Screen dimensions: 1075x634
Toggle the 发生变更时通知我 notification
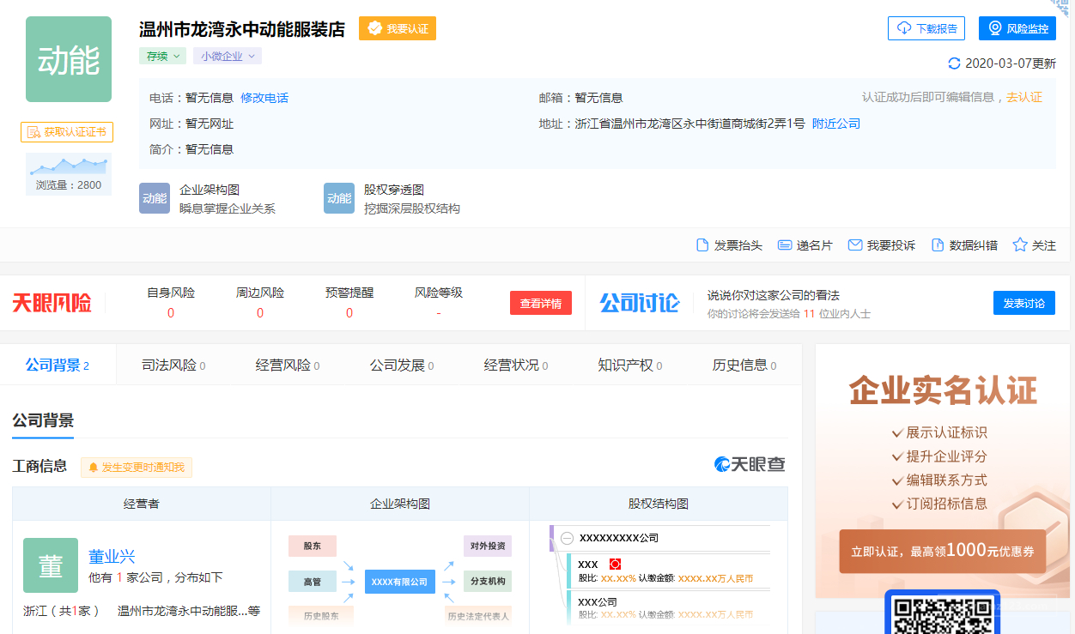pyautogui.click(x=137, y=468)
